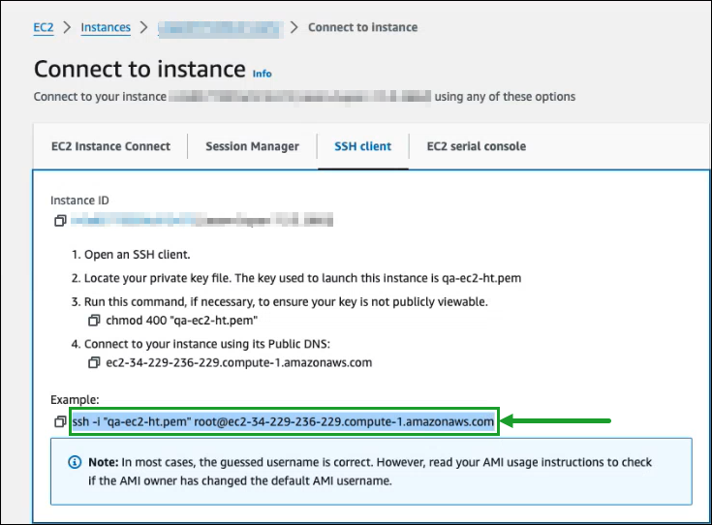The width and height of the screenshot is (712, 525).
Task: Click the Connect to instance page heading
Action: (139, 70)
